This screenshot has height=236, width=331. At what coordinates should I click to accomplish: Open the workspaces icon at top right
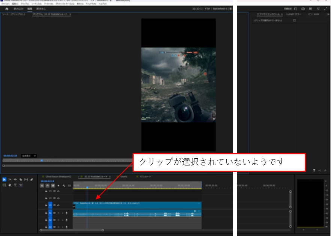pyautogui.click(x=296, y=9)
